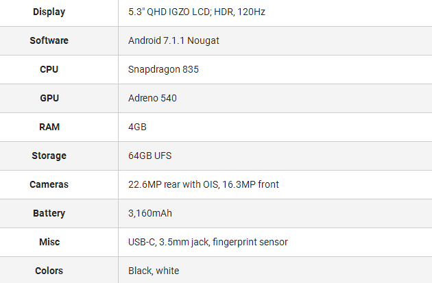Click the Battery row label
The width and height of the screenshot is (432, 283).
coord(49,213)
